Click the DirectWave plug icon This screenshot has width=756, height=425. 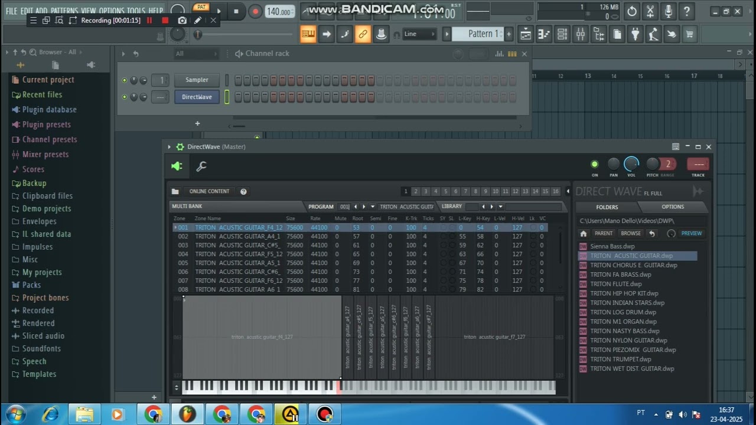[x=177, y=166]
